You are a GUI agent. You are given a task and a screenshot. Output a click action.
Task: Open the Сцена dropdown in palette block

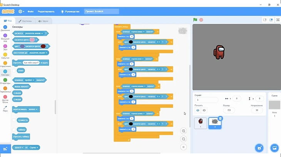click(x=34, y=147)
